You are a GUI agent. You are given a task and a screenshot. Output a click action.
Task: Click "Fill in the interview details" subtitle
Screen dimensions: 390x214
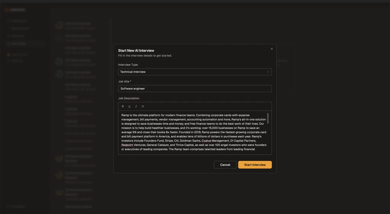(145, 56)
